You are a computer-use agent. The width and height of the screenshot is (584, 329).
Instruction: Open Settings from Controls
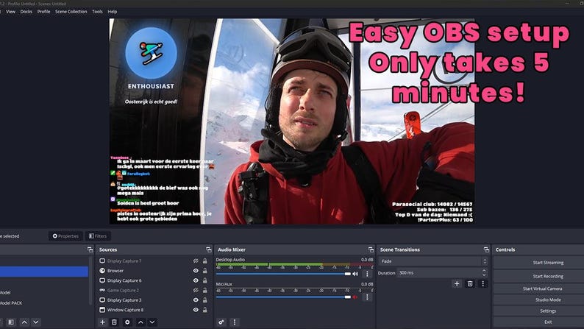(547, 311)
